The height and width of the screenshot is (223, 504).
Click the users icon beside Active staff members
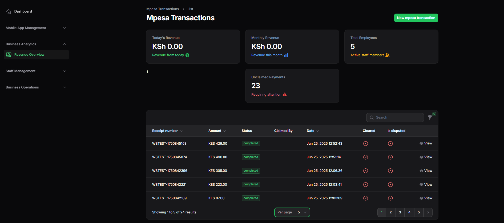pyautogui.click(x=388, y=55)
